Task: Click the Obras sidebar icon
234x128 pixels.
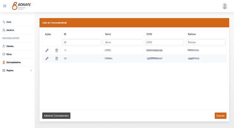Action: (4, 54)
